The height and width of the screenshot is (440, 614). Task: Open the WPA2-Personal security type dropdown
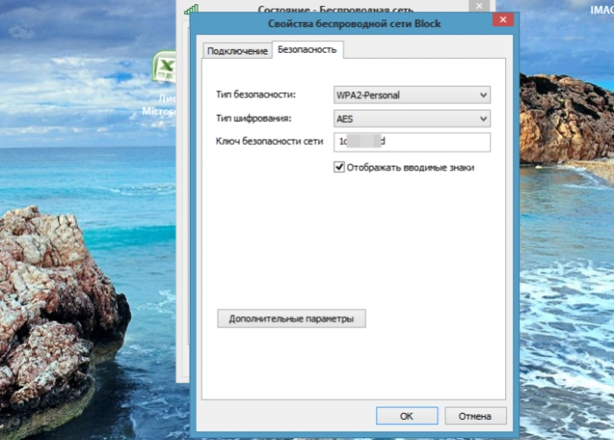click(x=412, y=95)
